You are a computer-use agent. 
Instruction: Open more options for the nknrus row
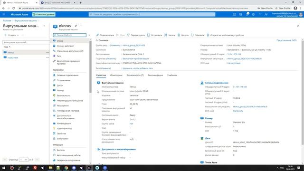47,52
